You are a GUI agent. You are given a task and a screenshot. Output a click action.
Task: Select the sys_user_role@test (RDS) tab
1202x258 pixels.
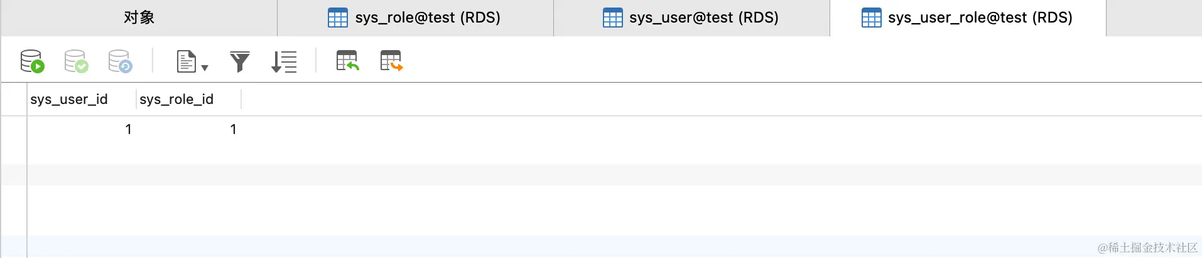pos(968,18)
